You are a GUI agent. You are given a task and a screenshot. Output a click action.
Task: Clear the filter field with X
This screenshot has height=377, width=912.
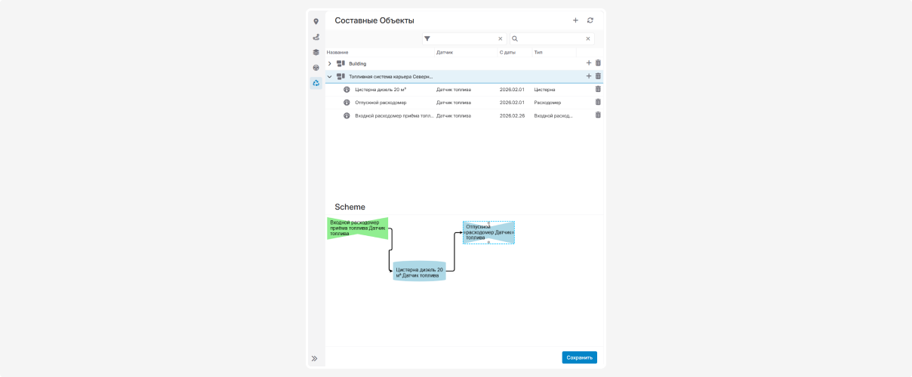[x=500, y=38]
